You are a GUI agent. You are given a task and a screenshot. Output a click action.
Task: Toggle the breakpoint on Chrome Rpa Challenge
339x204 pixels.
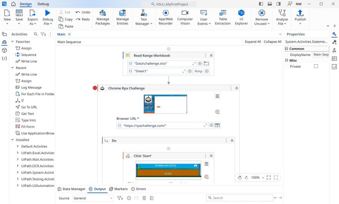94,88
